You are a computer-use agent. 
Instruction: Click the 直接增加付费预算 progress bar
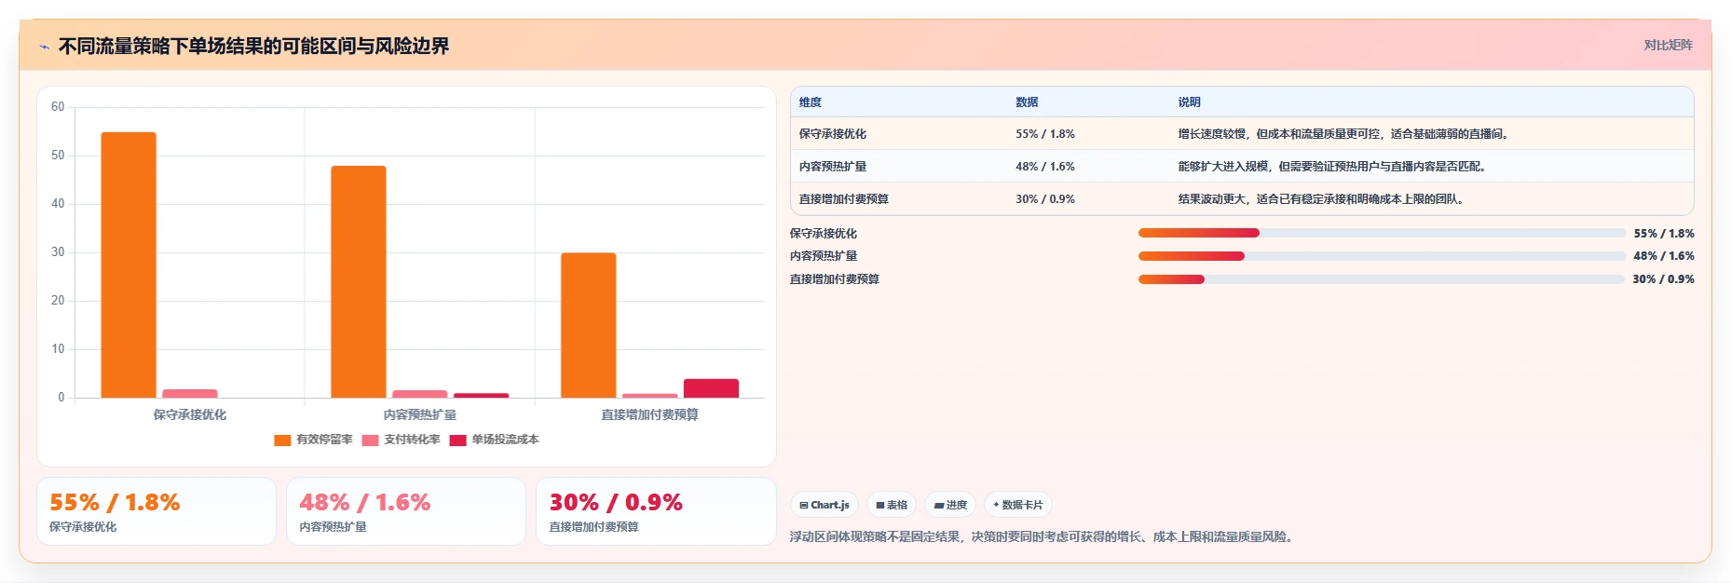pyautogui.click(x=1382, y=279)
